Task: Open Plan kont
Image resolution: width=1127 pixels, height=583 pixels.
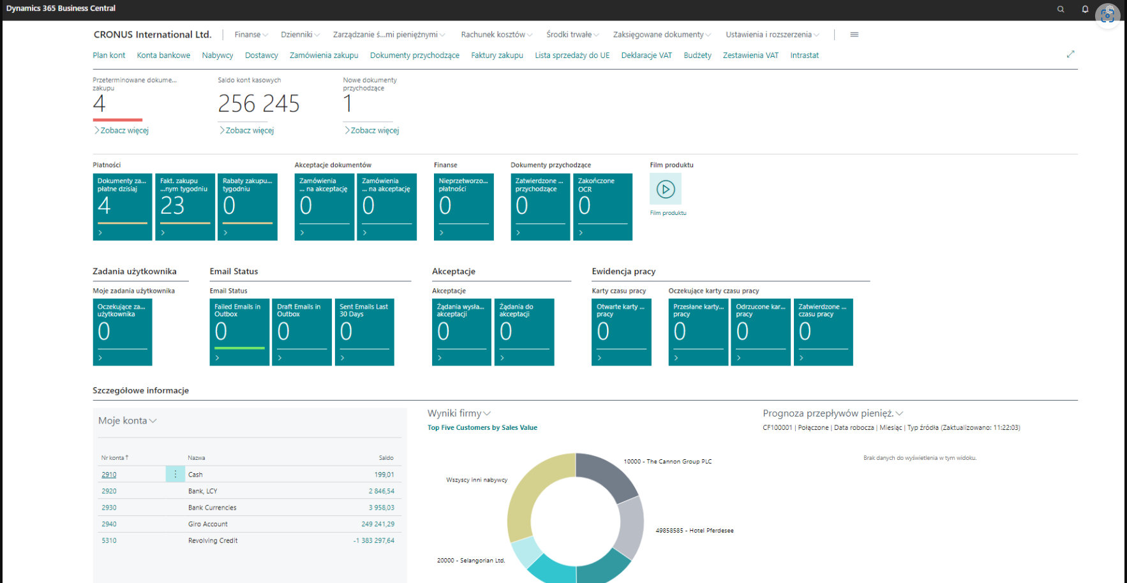Action: point(109,55)
